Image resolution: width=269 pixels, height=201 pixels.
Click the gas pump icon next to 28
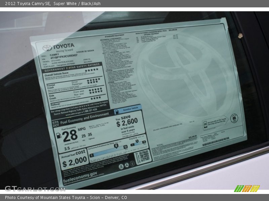(59, 136)
